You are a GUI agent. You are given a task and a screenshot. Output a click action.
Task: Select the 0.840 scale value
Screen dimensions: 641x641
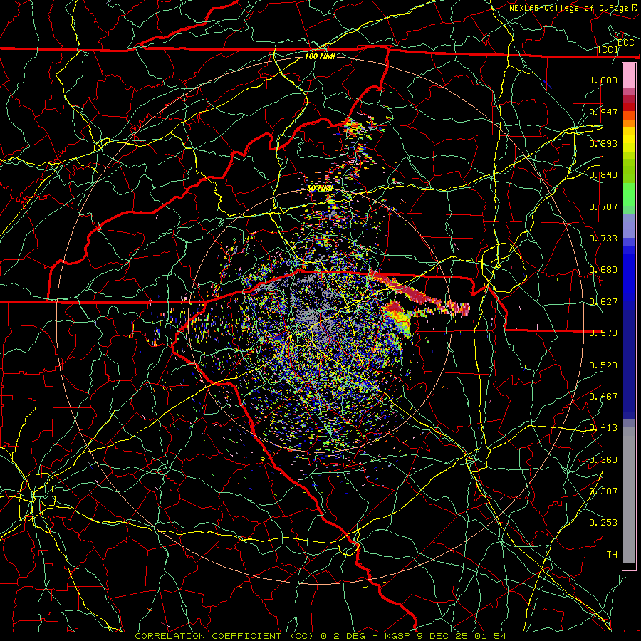coord(603,174)
